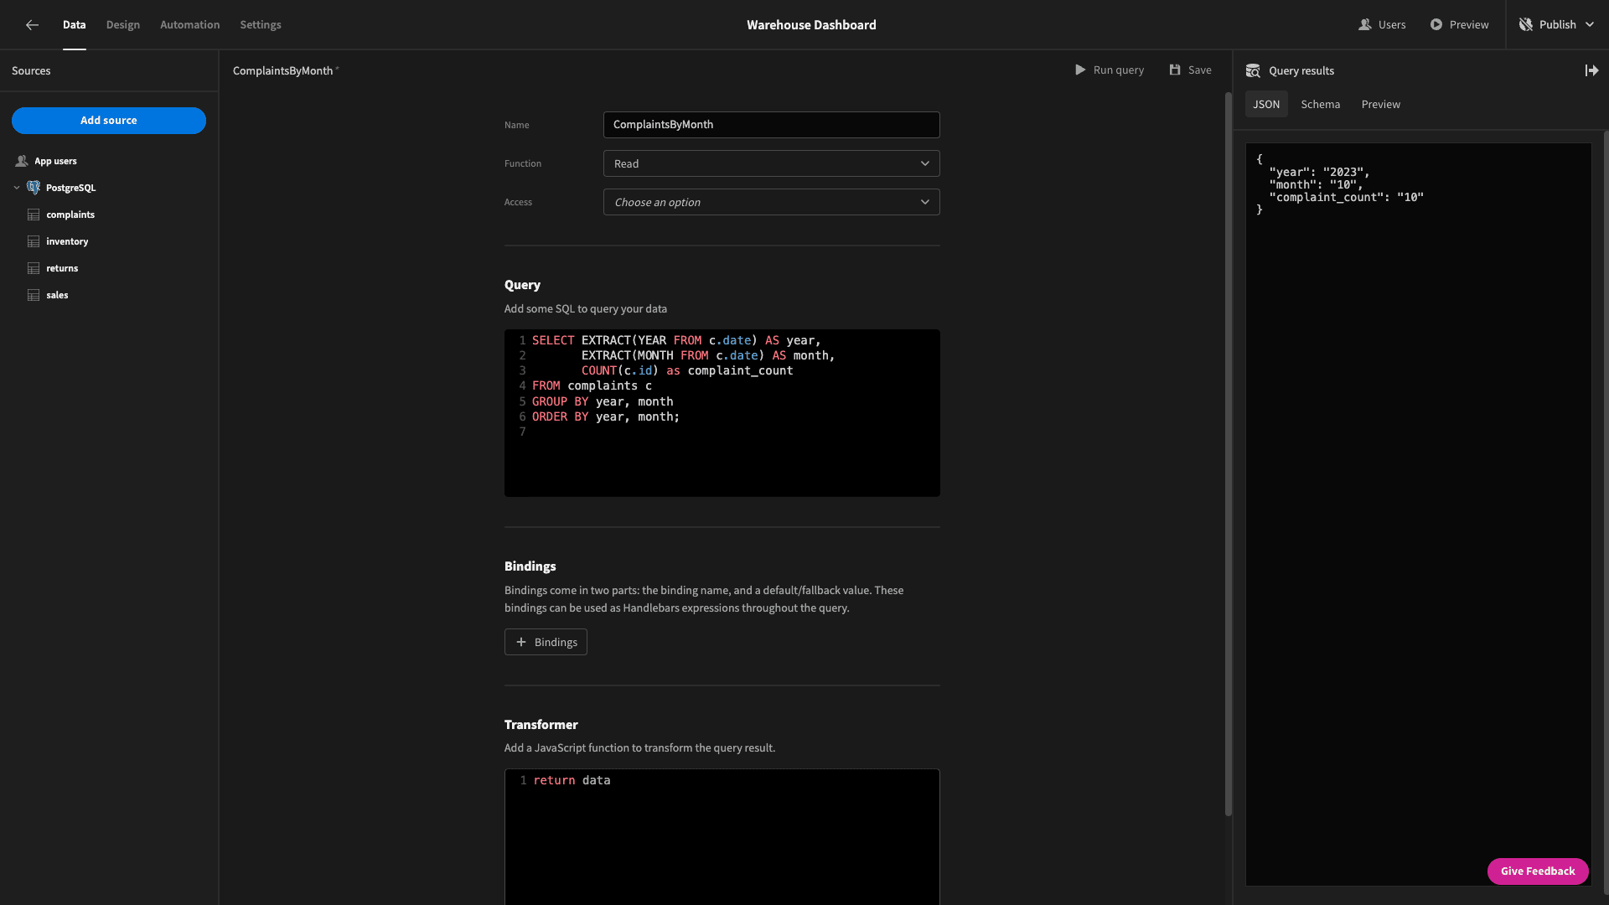Image resolution: width=1609 pixels, height=905 pixels.
Task: Click the main panel vertical scrollbar
Action: 1229,452
